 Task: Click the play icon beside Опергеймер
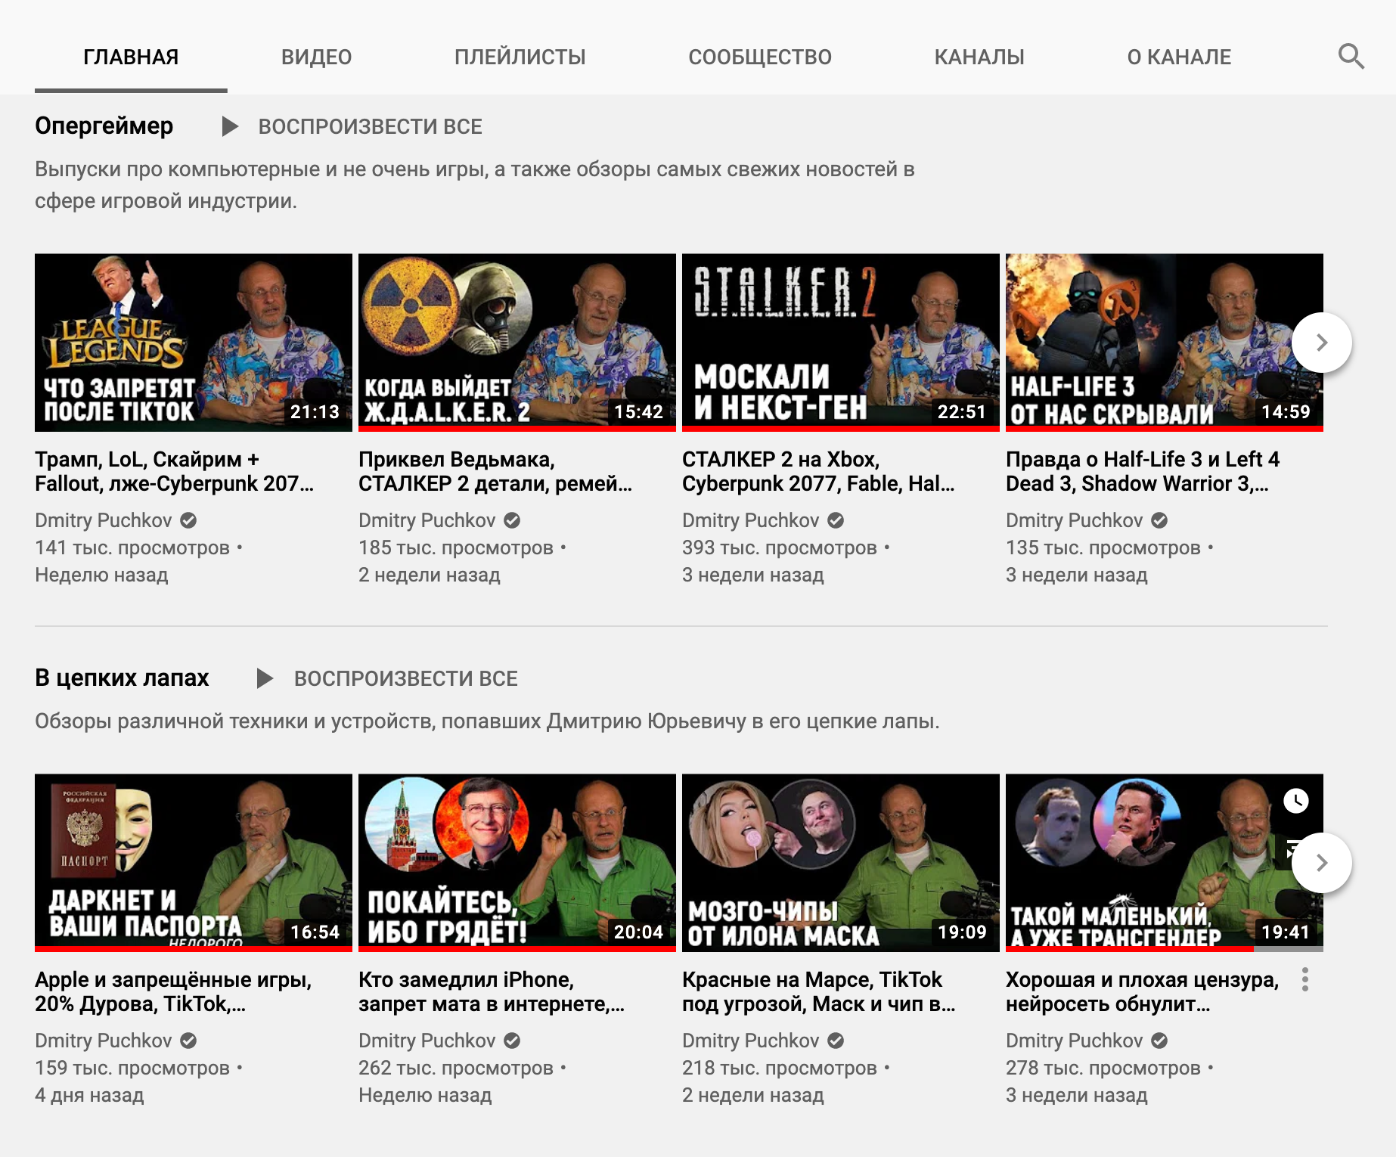pos(230,126)
